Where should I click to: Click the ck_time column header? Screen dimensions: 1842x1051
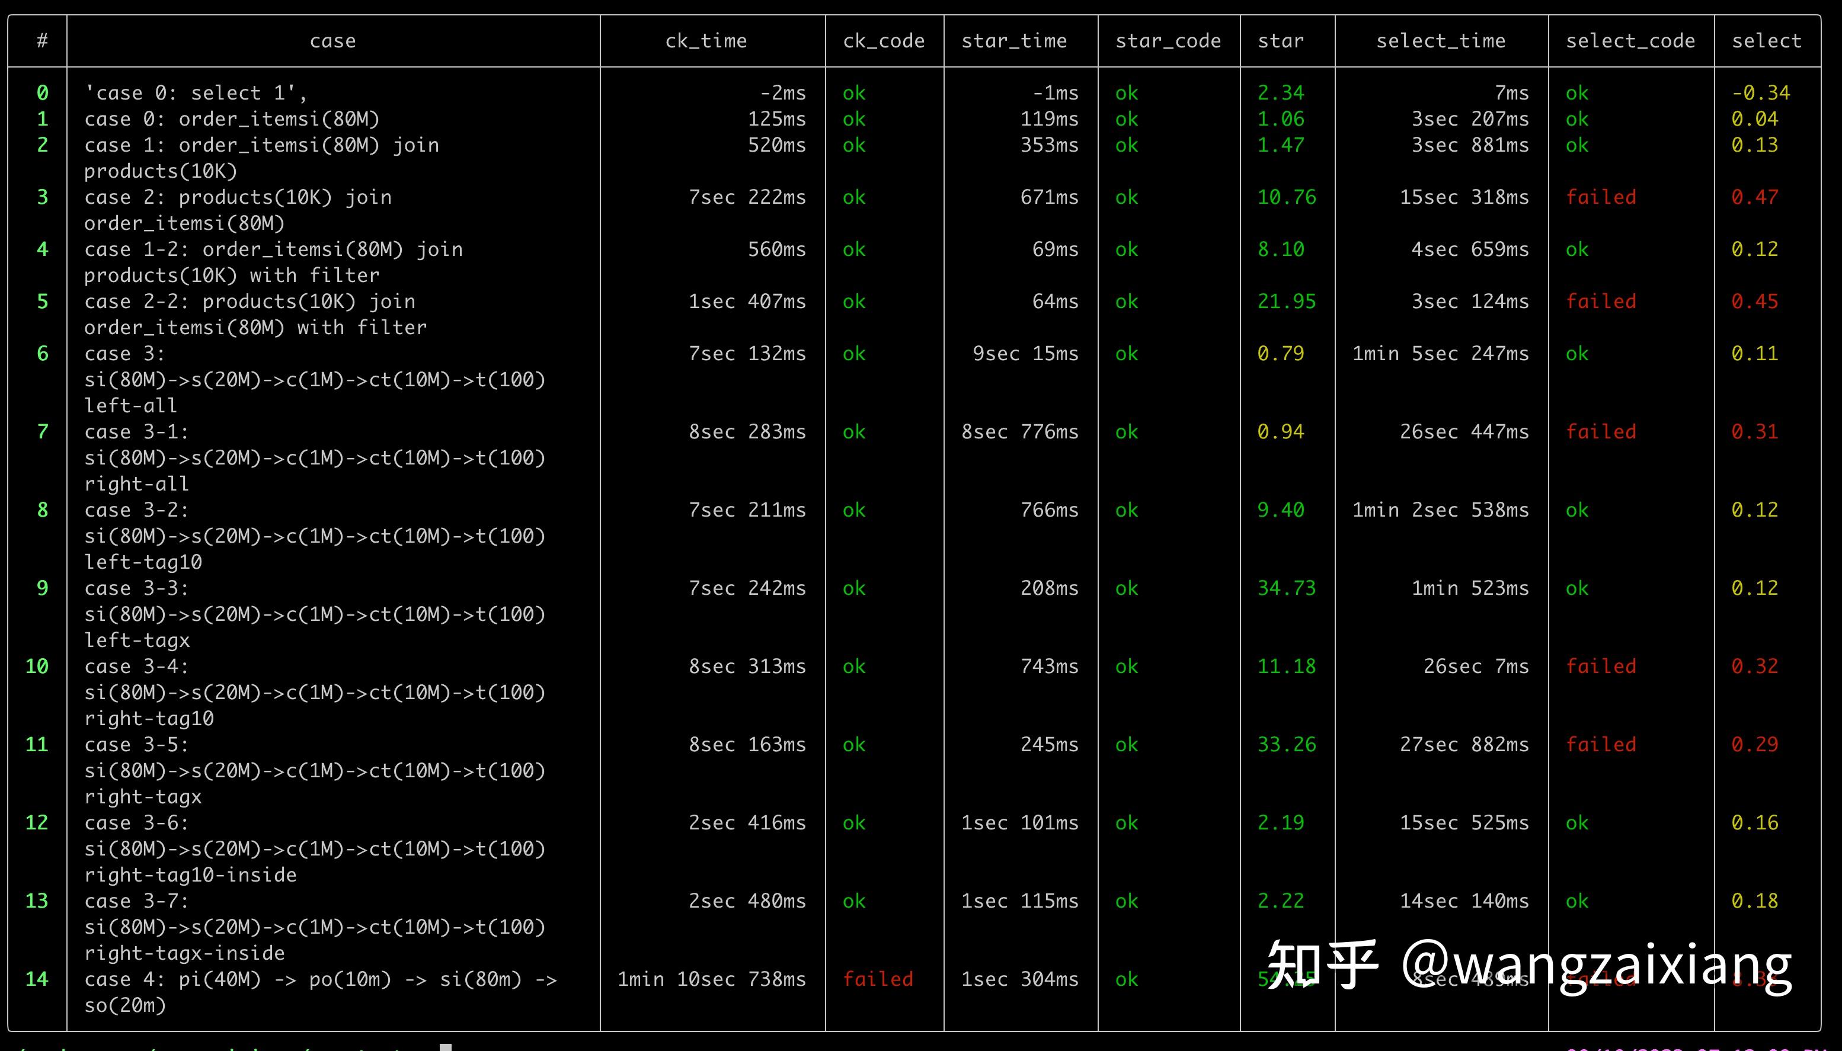[x=705, y=41]
